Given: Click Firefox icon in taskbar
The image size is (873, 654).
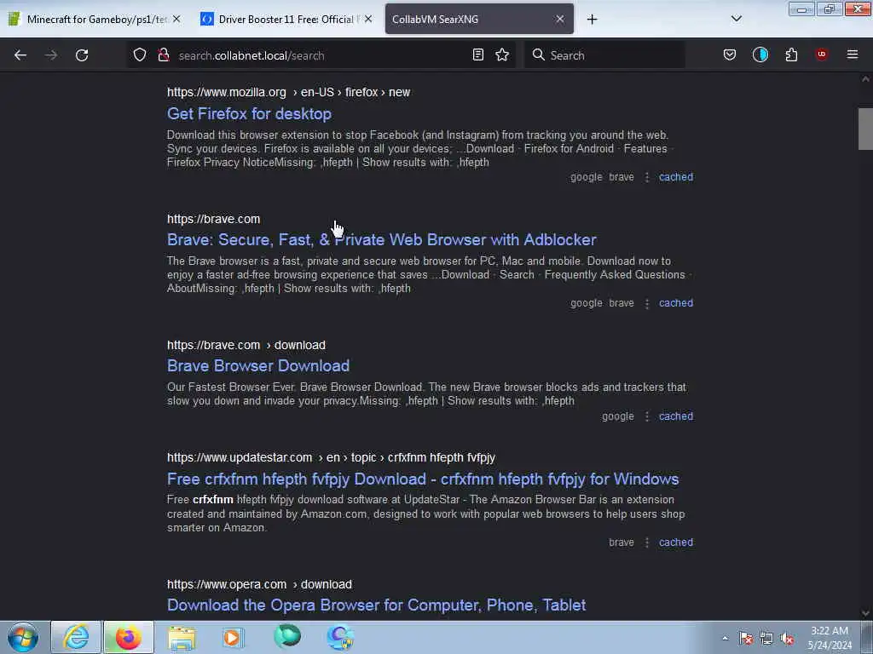Looking at the screenshot, I should 128,637.
